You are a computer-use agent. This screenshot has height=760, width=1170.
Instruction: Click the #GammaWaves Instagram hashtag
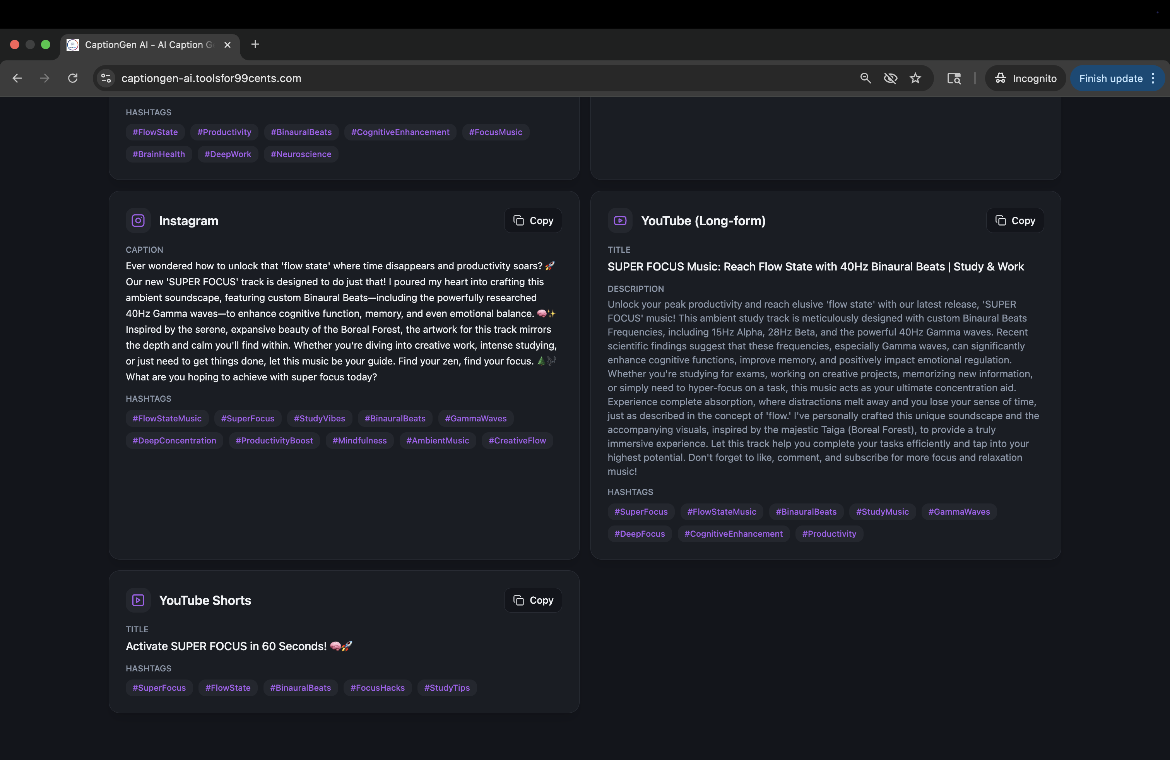[x=476, y=418]
